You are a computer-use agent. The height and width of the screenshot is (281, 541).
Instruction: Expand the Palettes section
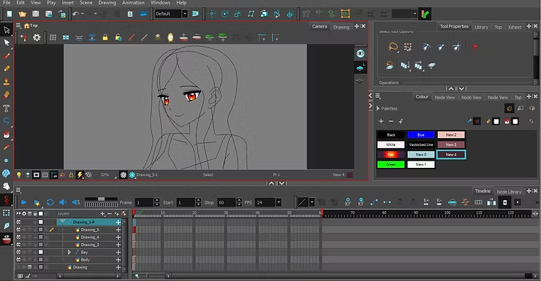pyautogui.click(x=378, y=109)
